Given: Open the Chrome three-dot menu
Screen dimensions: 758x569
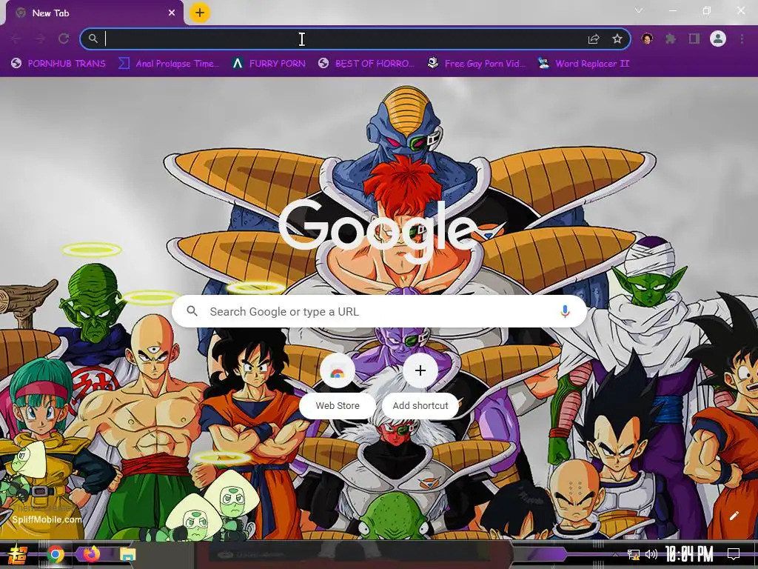Looking at the screenshot, I should point(742,39).
